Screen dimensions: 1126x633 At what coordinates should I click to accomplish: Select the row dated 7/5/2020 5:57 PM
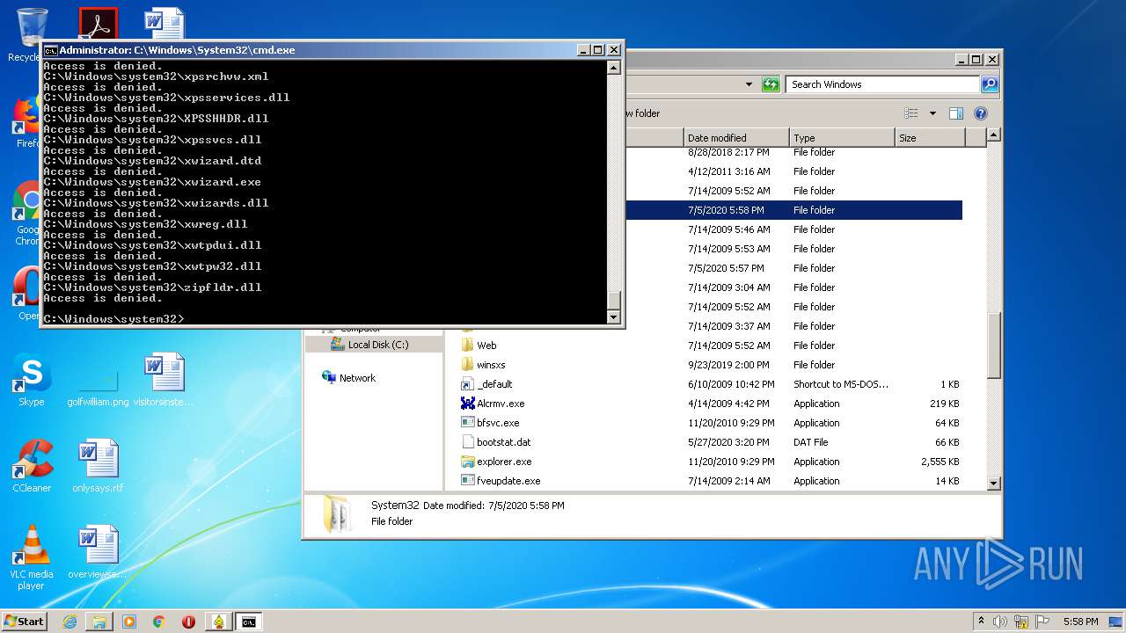pos(793,268)
